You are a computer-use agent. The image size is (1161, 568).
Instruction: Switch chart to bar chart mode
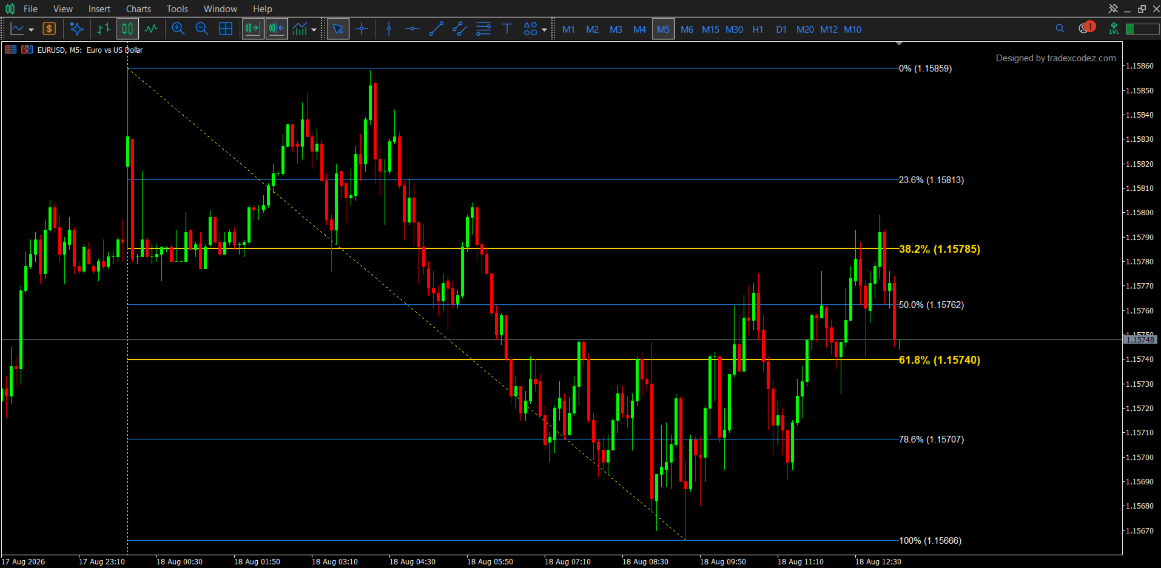click(104, 29)
